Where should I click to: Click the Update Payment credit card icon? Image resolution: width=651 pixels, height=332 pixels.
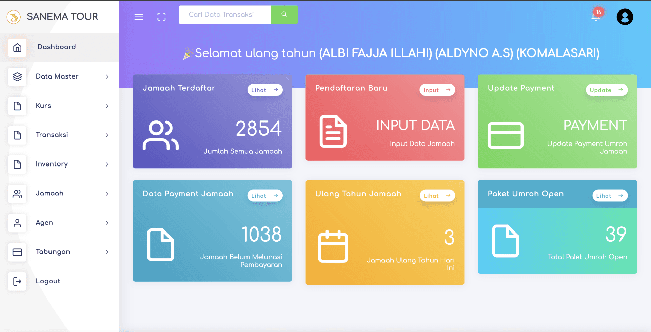[506, 135]
